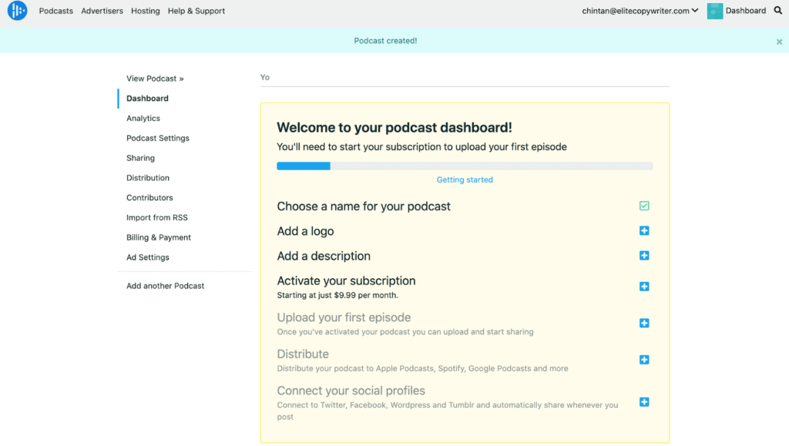Open the Hosting menu in top navigation
This screenshot has width=789, height=446.
tap(146, 11)
